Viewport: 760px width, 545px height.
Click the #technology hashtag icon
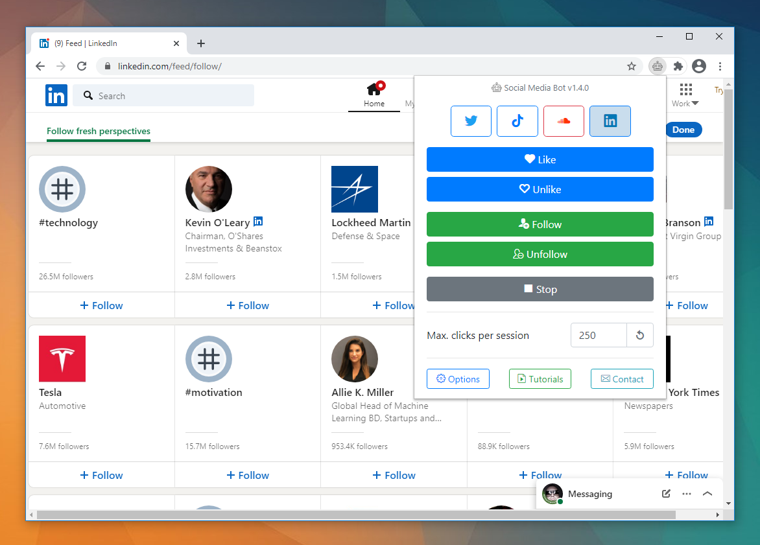[62, 189]
